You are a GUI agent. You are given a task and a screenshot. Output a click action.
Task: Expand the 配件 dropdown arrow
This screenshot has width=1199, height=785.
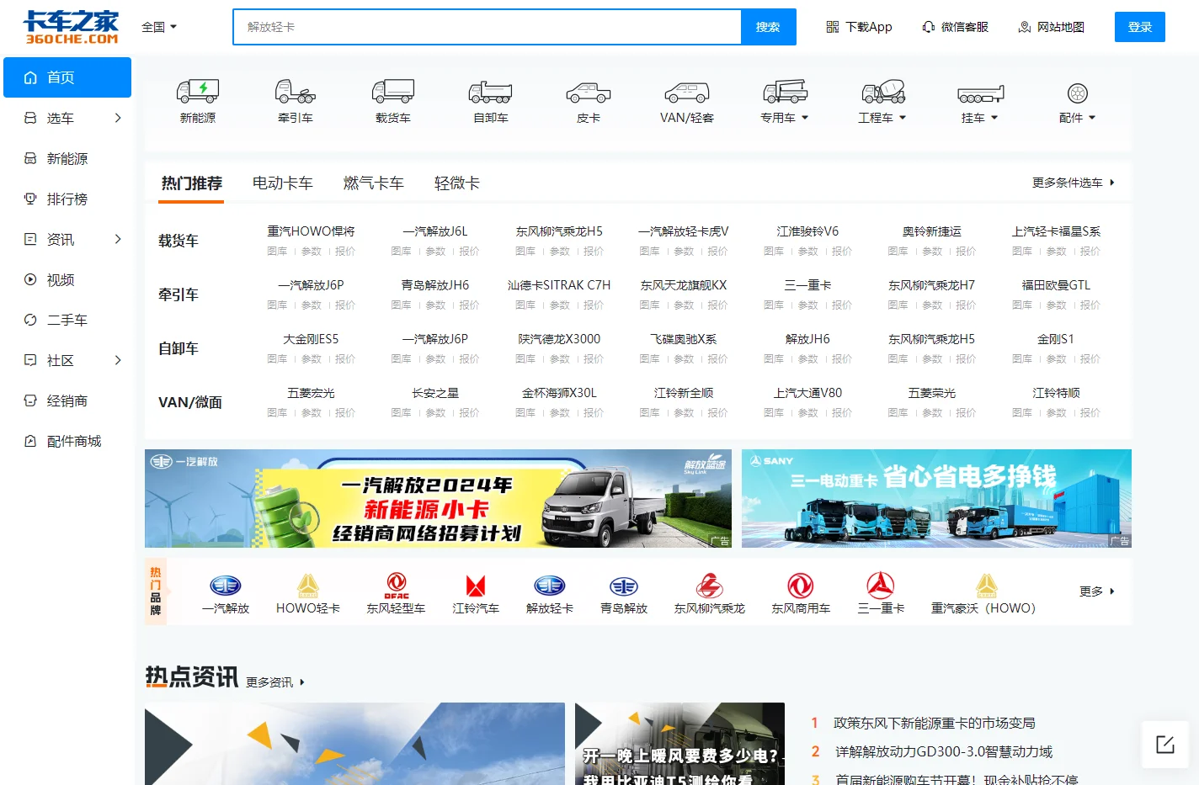(1092, 118)
